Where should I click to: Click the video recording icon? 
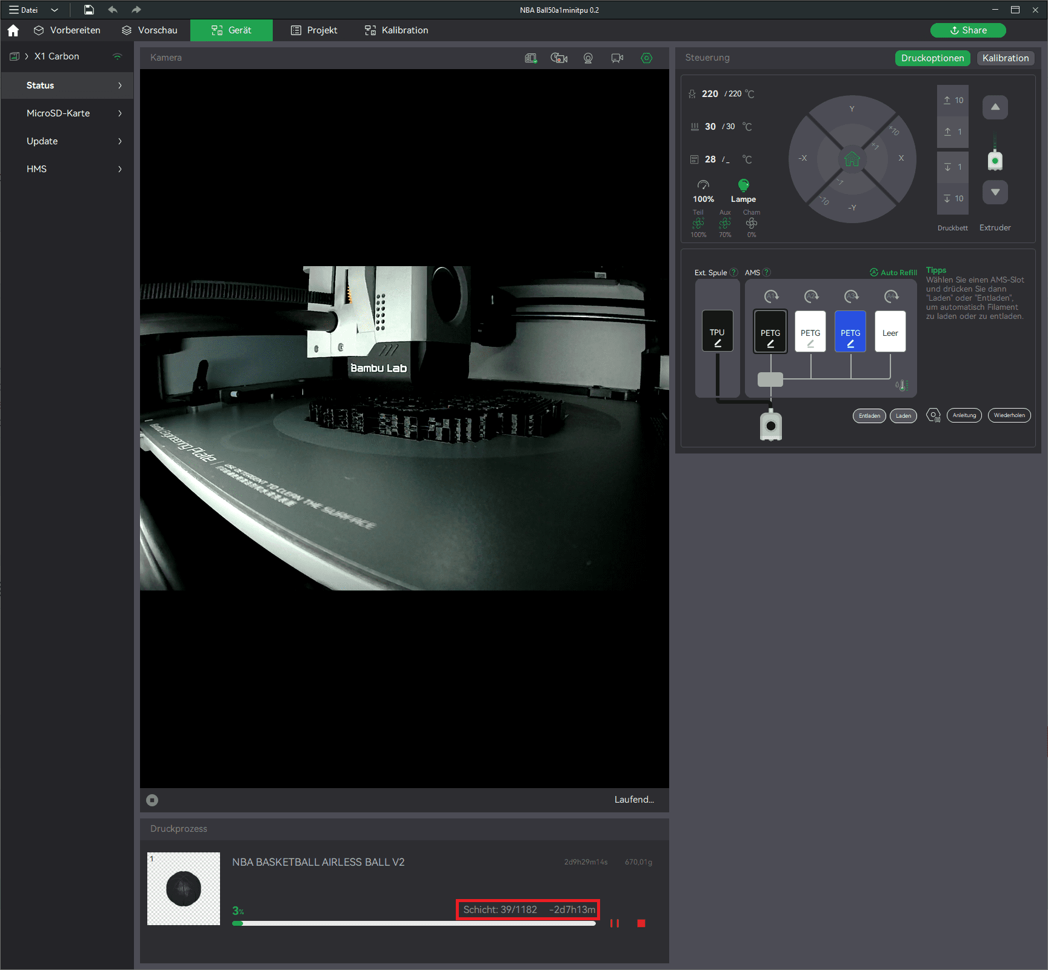pos(617,58)
